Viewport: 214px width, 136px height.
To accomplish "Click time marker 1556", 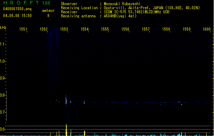I will tap(125, 29).
